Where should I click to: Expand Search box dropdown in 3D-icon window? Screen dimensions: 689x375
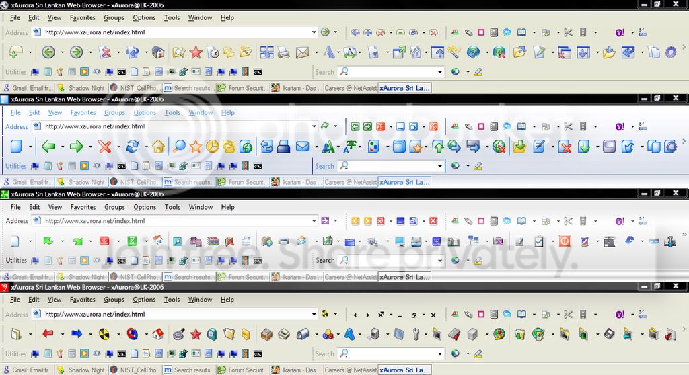440,354
